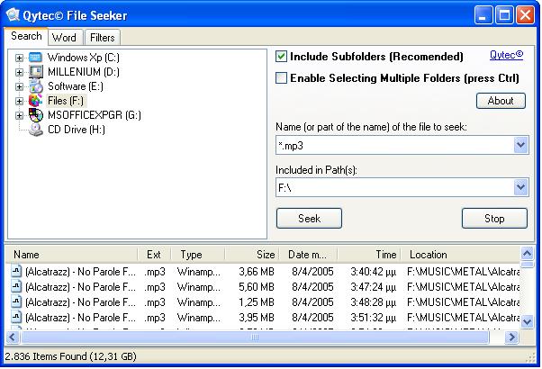Click the mp3 file icon in the 1,25 MB row
Viewport: 542px width, 369px height.
[16, 302]
